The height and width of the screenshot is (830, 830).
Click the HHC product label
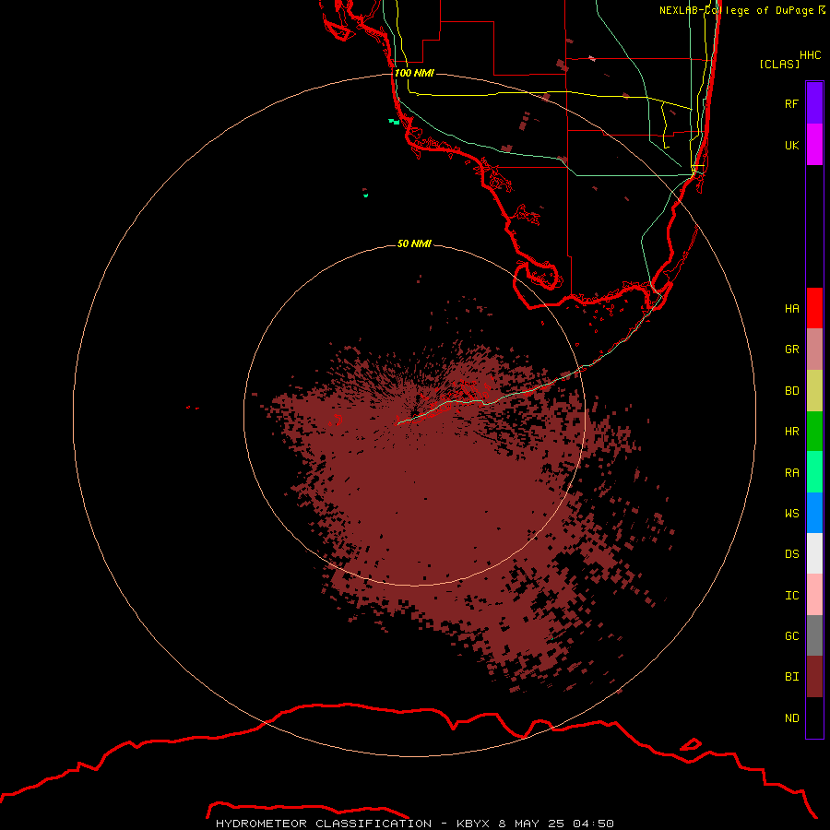point(810,55)
